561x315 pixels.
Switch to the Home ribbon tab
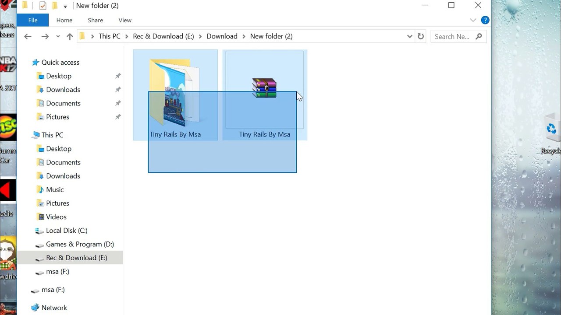tap(64, 20)
